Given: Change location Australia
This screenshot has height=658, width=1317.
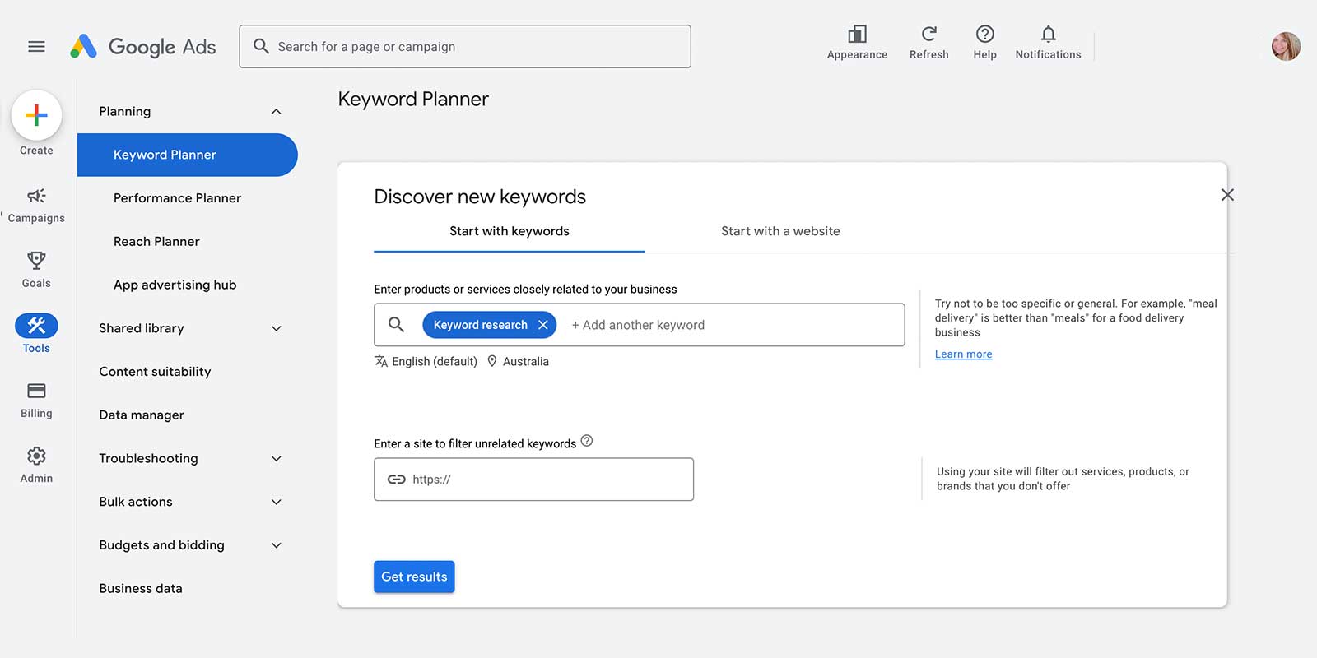Looking at the screenshot, I should tap(518, 361).
